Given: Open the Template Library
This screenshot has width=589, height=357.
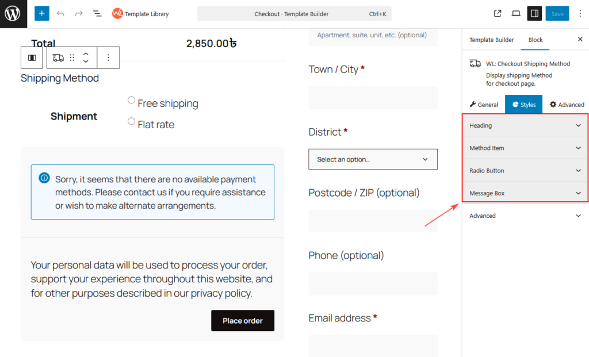Looking at the screenshot, I should point(140,13).
